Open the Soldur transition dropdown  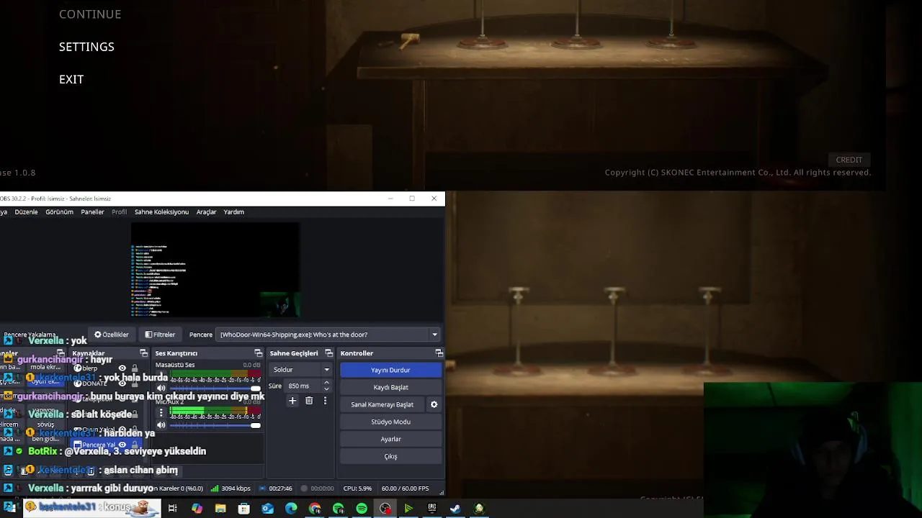point(300,370)
